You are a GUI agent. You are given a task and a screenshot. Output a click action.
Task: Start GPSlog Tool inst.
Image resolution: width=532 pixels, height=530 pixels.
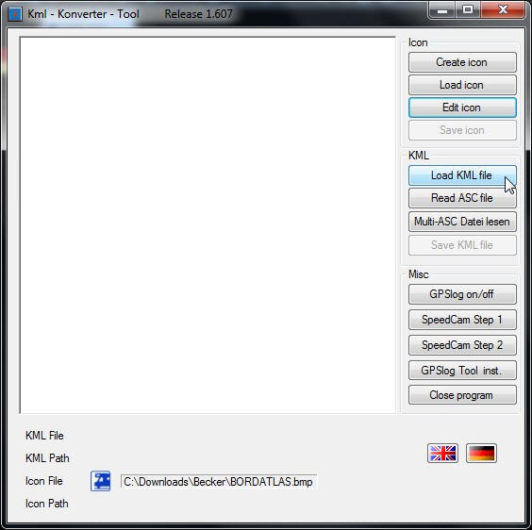tap(462, 371)
